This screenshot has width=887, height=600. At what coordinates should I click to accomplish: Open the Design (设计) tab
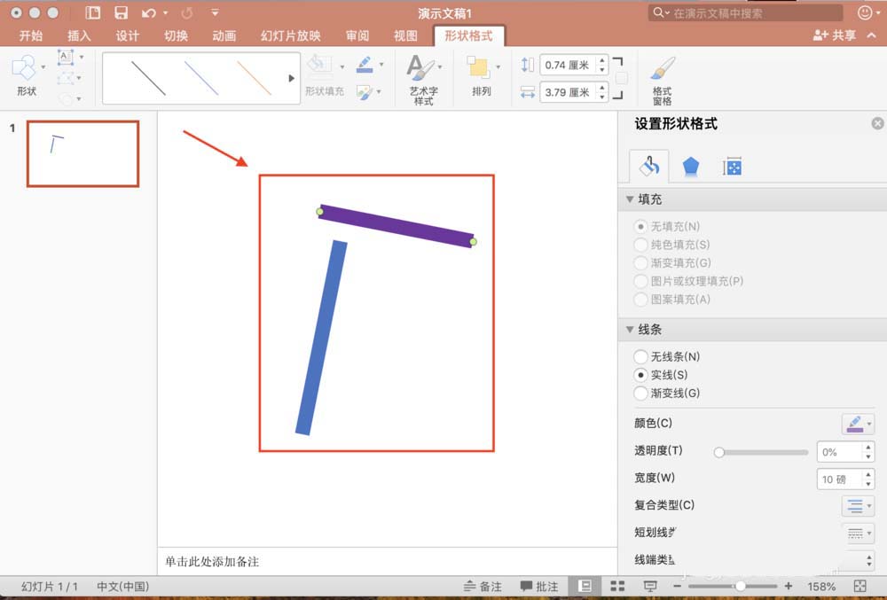[127, 35]
